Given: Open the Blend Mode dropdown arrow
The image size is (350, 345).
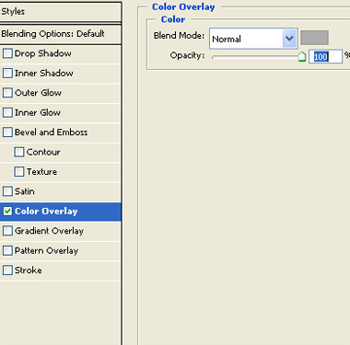Looking at the screenshot, I should (x=289, y=39).
